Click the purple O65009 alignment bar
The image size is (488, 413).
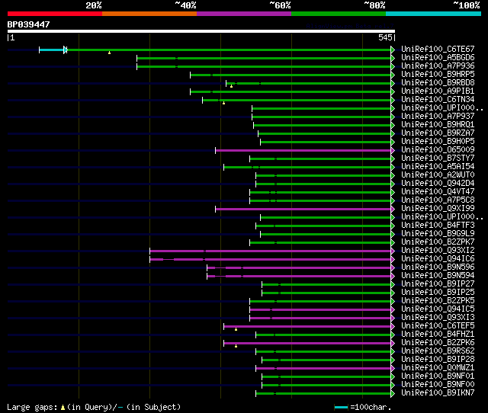(x=303, y=151)
